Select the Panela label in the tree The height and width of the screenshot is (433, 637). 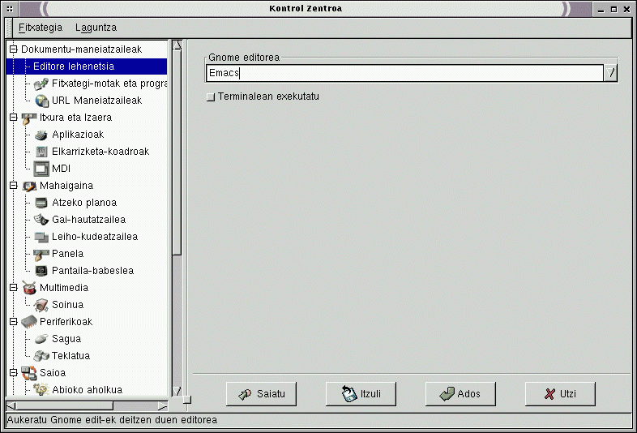coord(67,254)
